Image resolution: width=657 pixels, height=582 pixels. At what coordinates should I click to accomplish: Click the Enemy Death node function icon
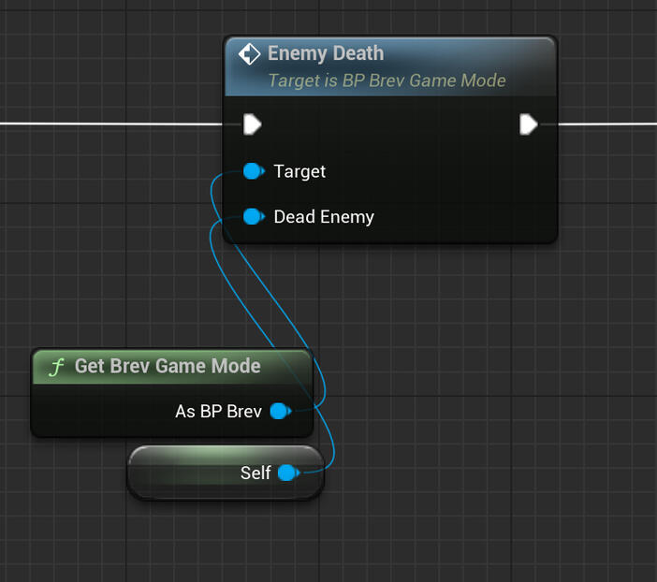tap(249, 54)
